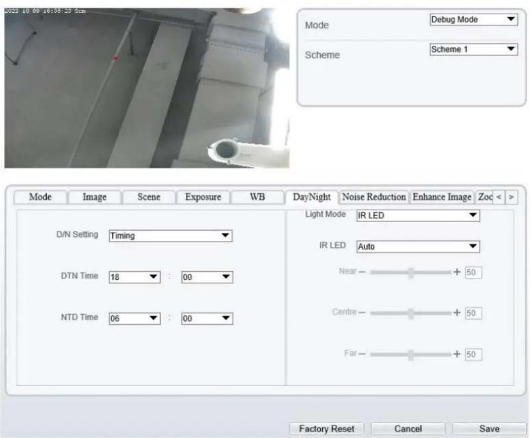The image size is (530, 438).
Task: Click the Centre value field showing 50
Action: [x=473, y=313]
